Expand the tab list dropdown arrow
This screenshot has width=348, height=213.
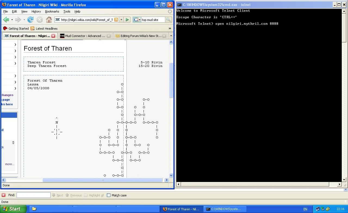pyautogui.click(x=171, y=36)
